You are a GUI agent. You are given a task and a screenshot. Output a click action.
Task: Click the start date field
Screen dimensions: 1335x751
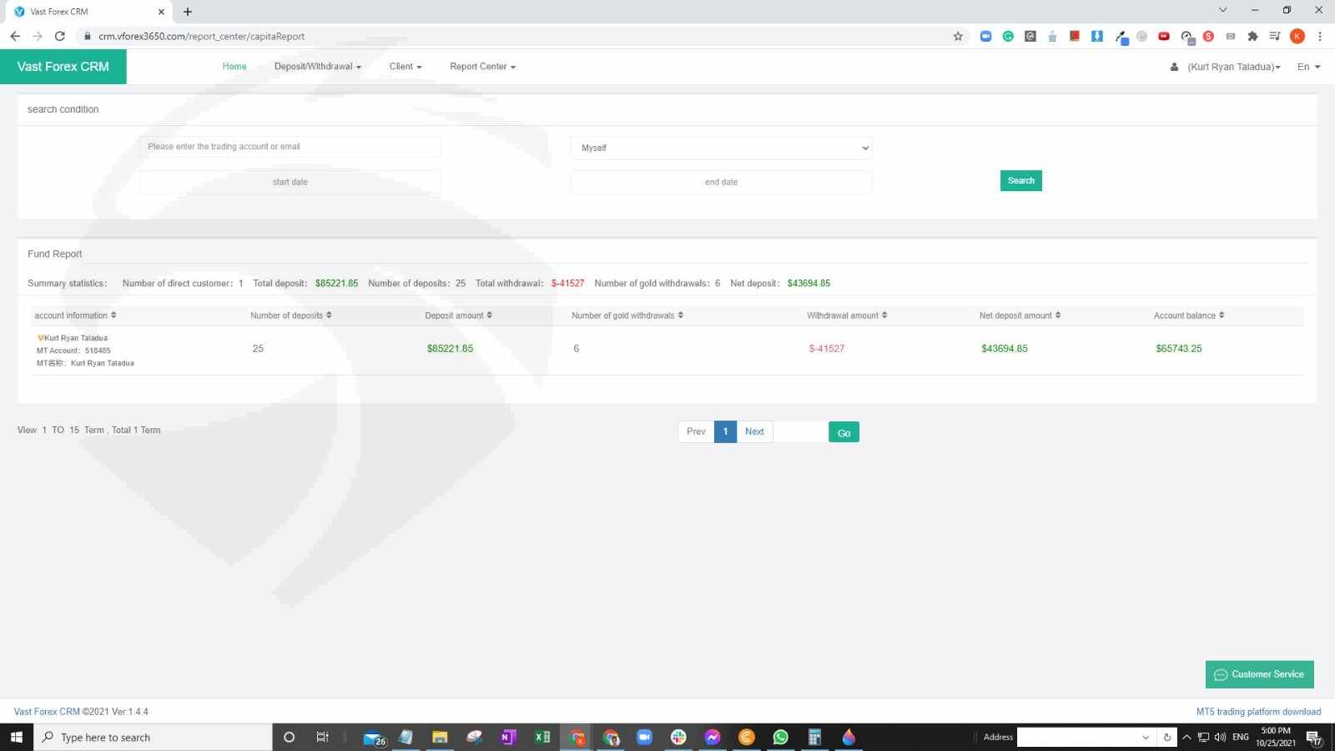point(290,182)
